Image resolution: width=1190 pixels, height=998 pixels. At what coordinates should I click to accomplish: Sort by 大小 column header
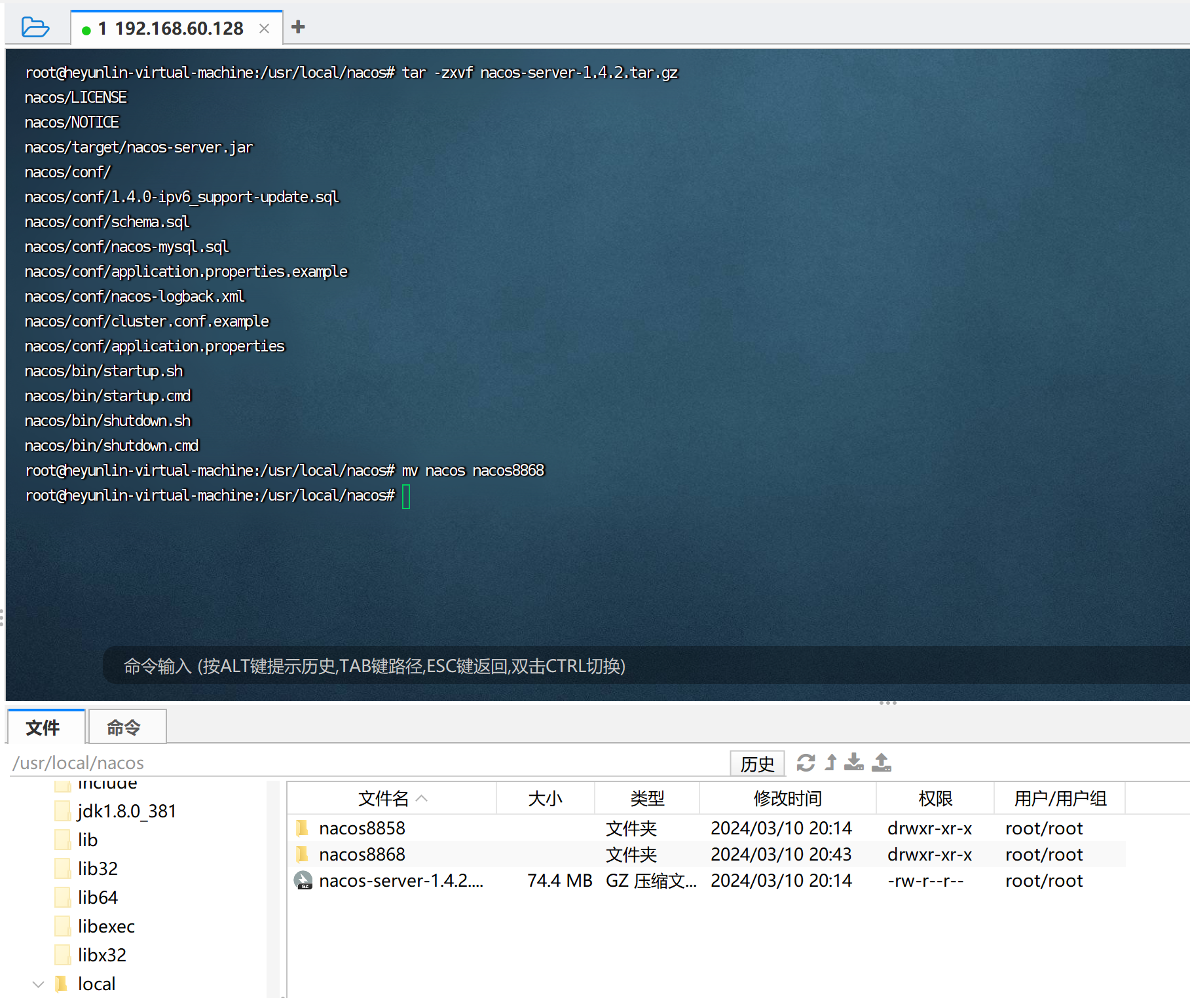pyautogui.click(x=546, y=798)
